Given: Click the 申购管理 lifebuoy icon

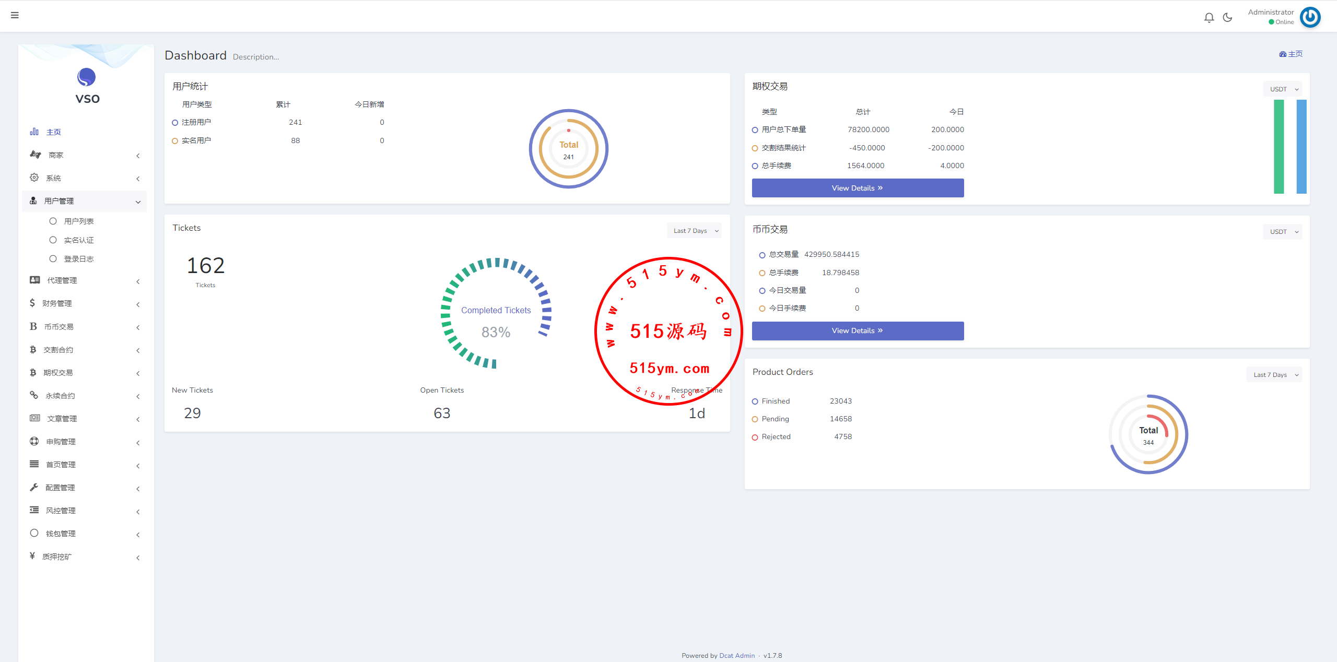Looking at the screenshot, I should [34, 441].
